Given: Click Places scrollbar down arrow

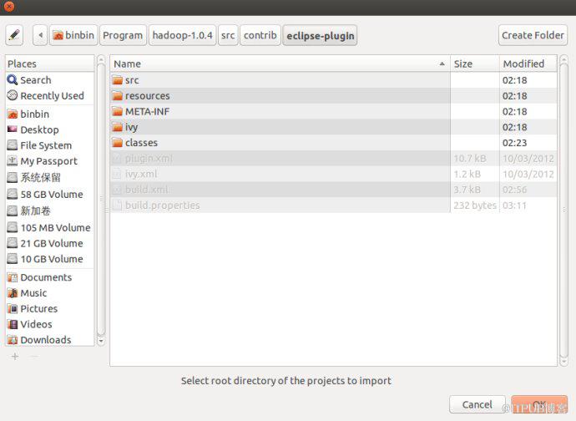Looking at the screenshot, I should pyautogui.click(x=101, y=341).
